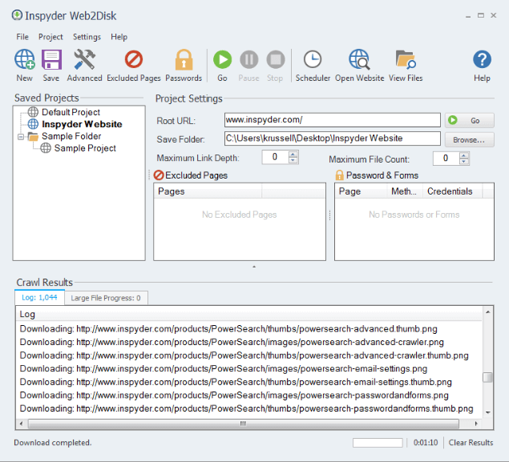Select powersearch-advanced.thumb.png log line
The width and height of the screenshot is (509, 462).
point(228,329)
